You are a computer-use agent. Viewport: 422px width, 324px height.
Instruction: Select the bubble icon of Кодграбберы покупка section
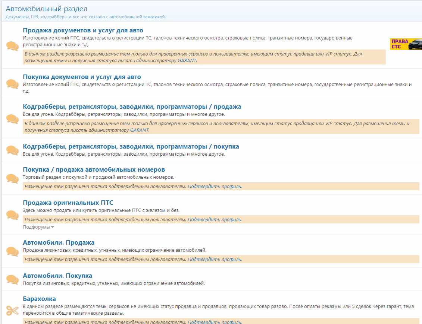(x=12, y=150)
